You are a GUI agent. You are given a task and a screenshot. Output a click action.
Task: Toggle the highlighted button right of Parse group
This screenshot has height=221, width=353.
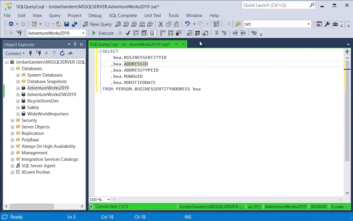click(152, 33)
